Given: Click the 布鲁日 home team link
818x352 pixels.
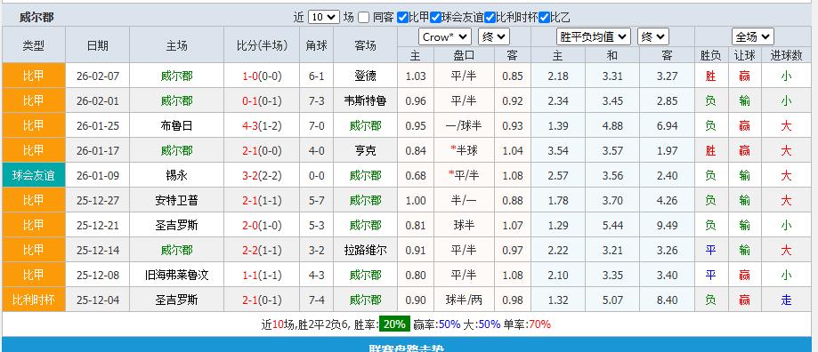Looking at the screenshot, I should [x=177, y=126].
